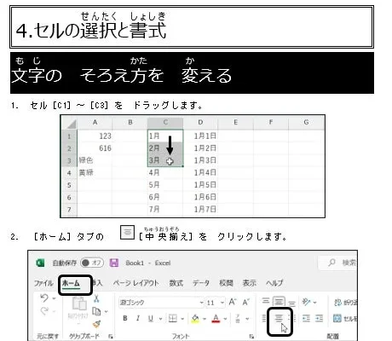This screenshot has height=341, width=392.
Task: Click the cell containing 4月
Action: (x=165, y=172)
